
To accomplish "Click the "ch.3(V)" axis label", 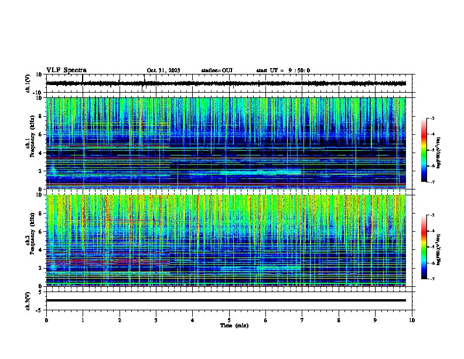I will point(28,301).
